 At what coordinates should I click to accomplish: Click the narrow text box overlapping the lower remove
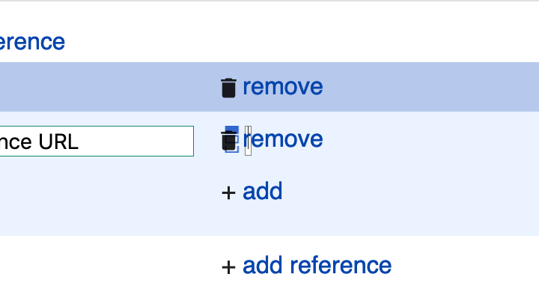(249, 141)
